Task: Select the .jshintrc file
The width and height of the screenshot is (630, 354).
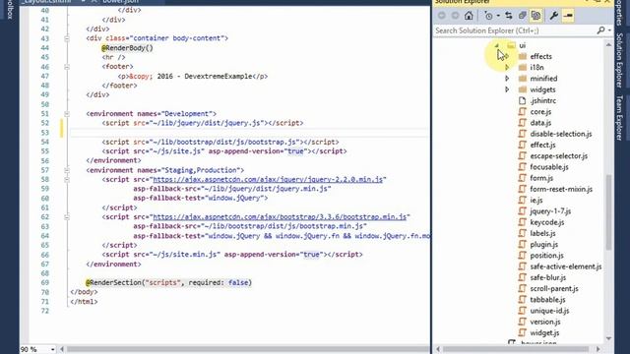Action: 542,100
